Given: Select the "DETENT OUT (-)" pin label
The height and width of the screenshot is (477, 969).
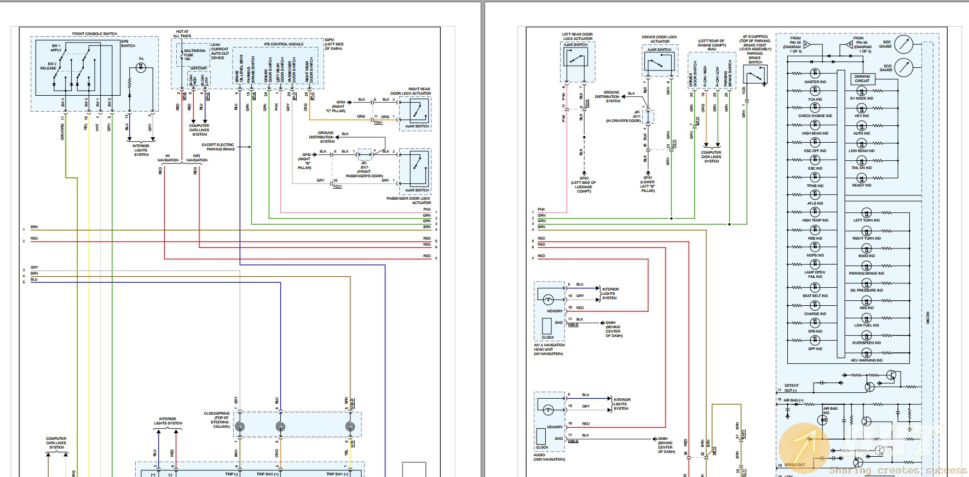Looking at the screenshot, I should click(791, 388).
